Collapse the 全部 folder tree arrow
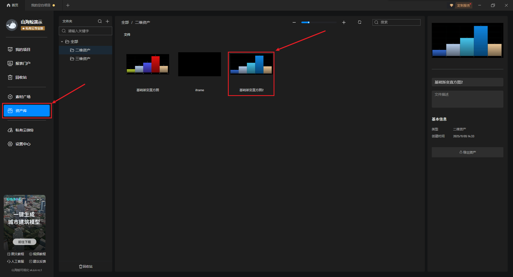This screenshot has height=277, width=513. click(62, 42)
